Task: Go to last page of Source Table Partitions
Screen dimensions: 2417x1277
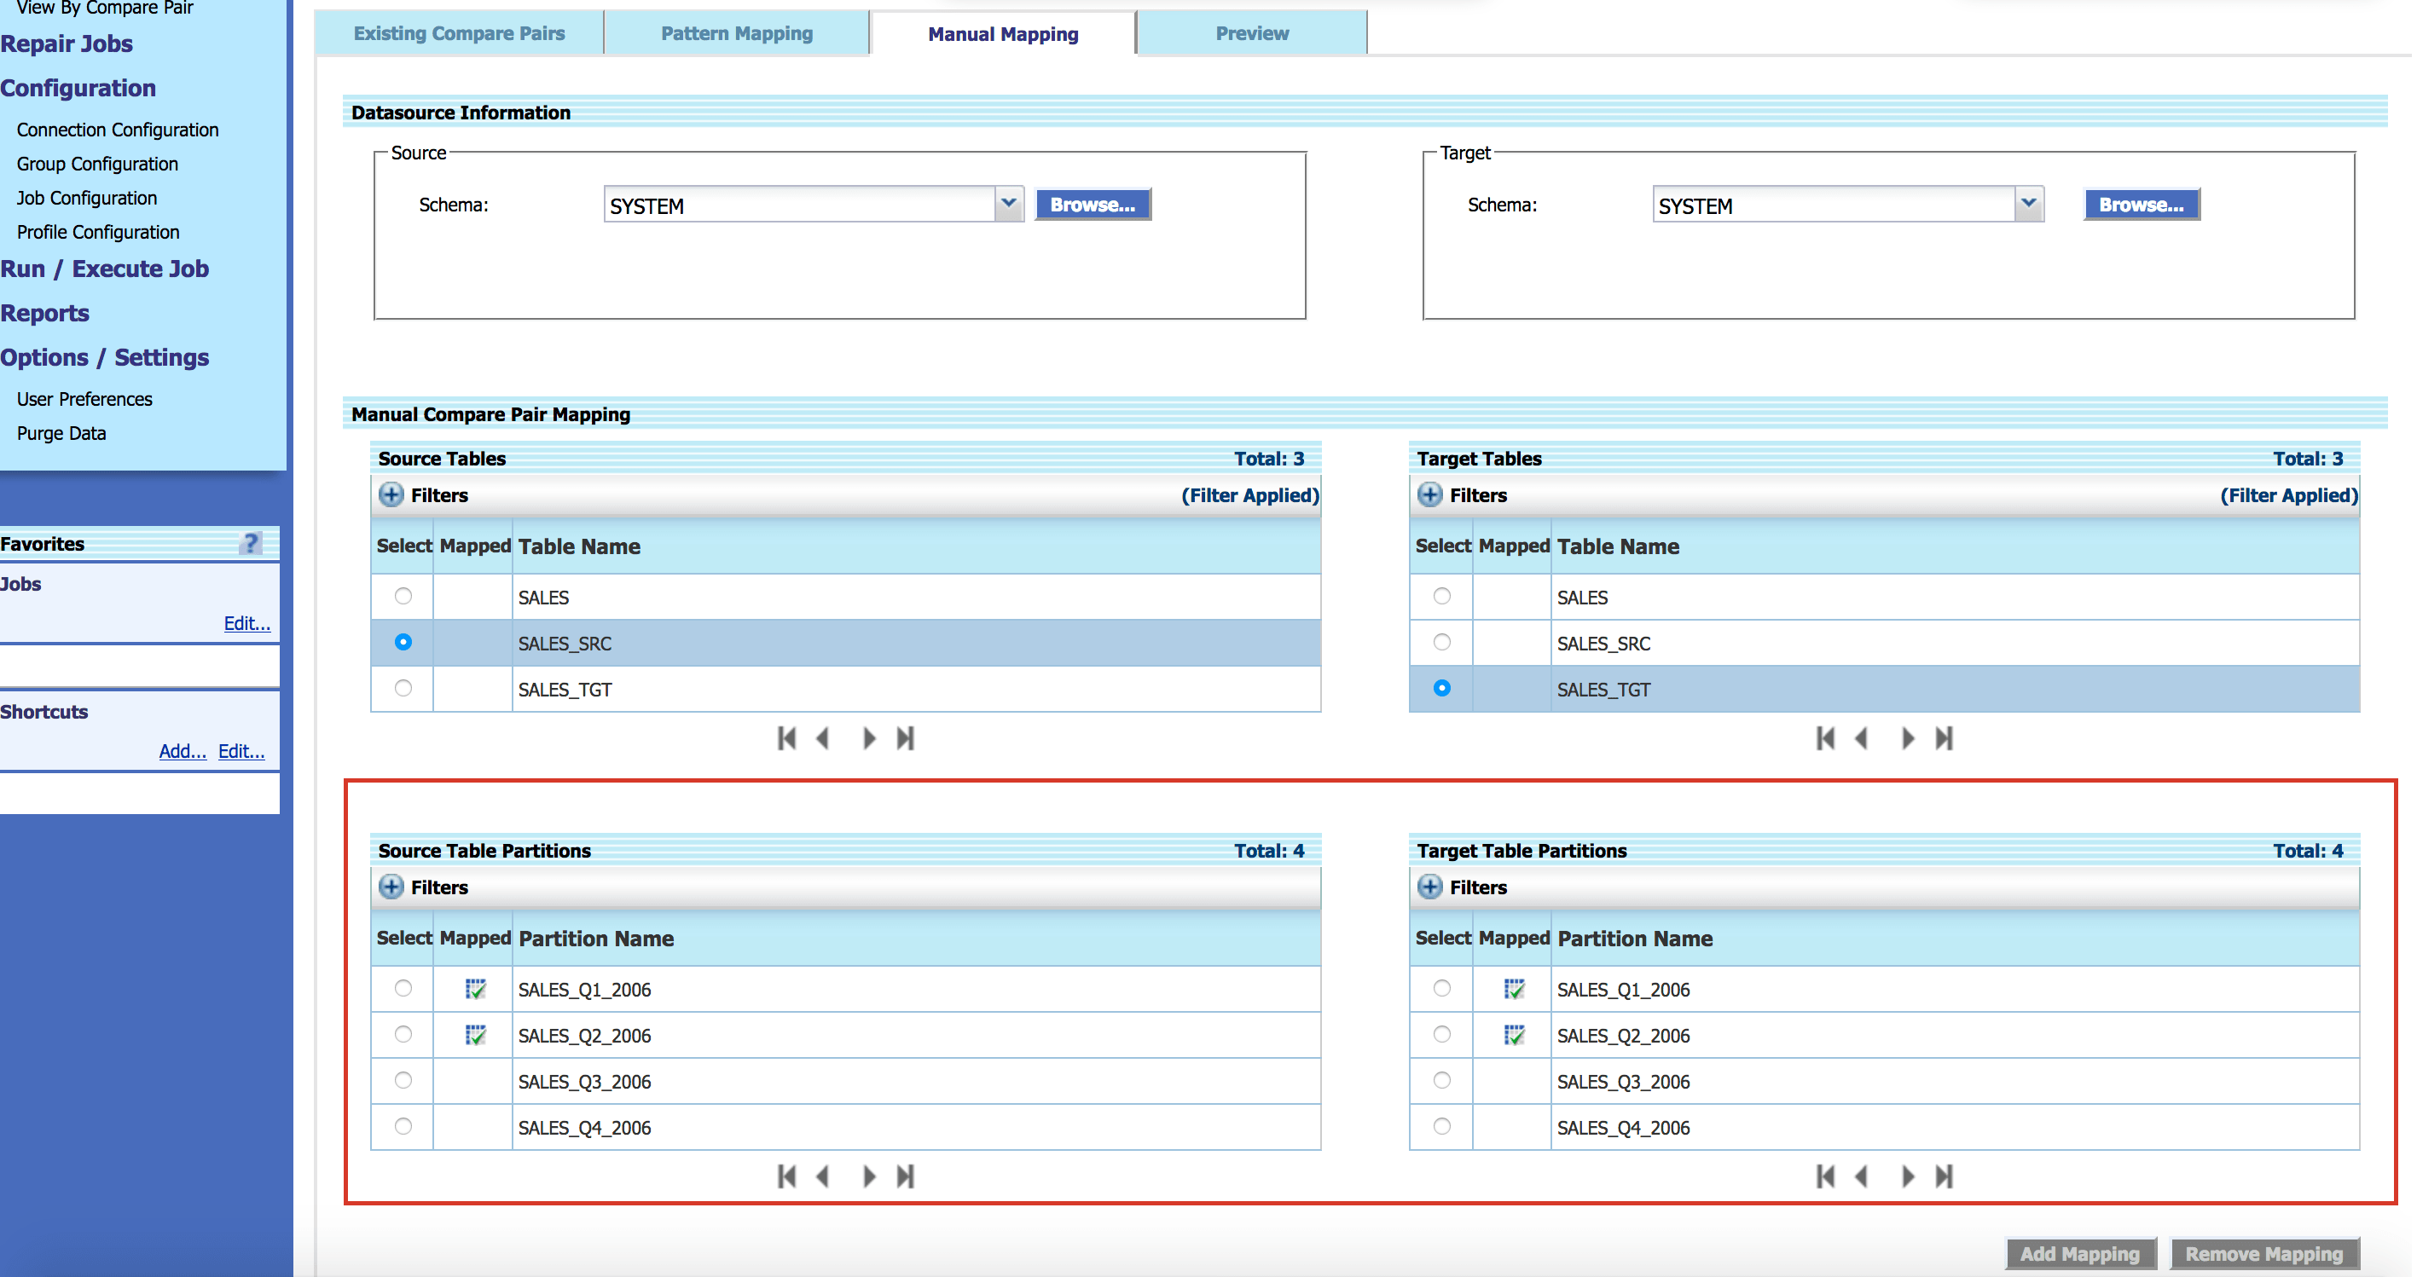Action: click(x=906, y=1176)
